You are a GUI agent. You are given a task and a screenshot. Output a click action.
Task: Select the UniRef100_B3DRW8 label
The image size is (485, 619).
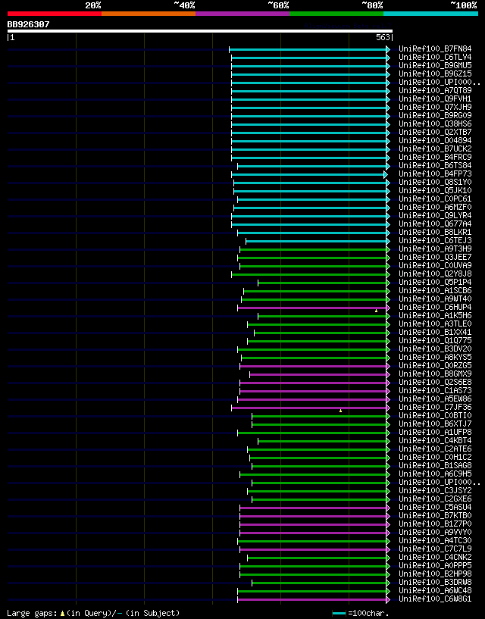[x=435, y=582]
